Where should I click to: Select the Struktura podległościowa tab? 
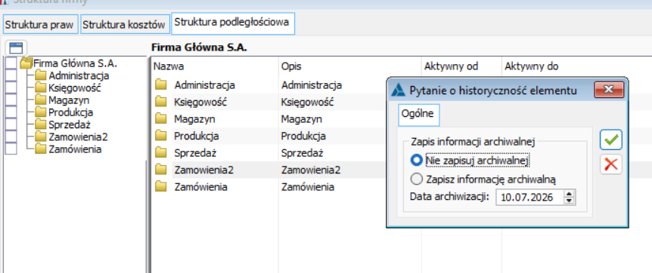point(232,23)
